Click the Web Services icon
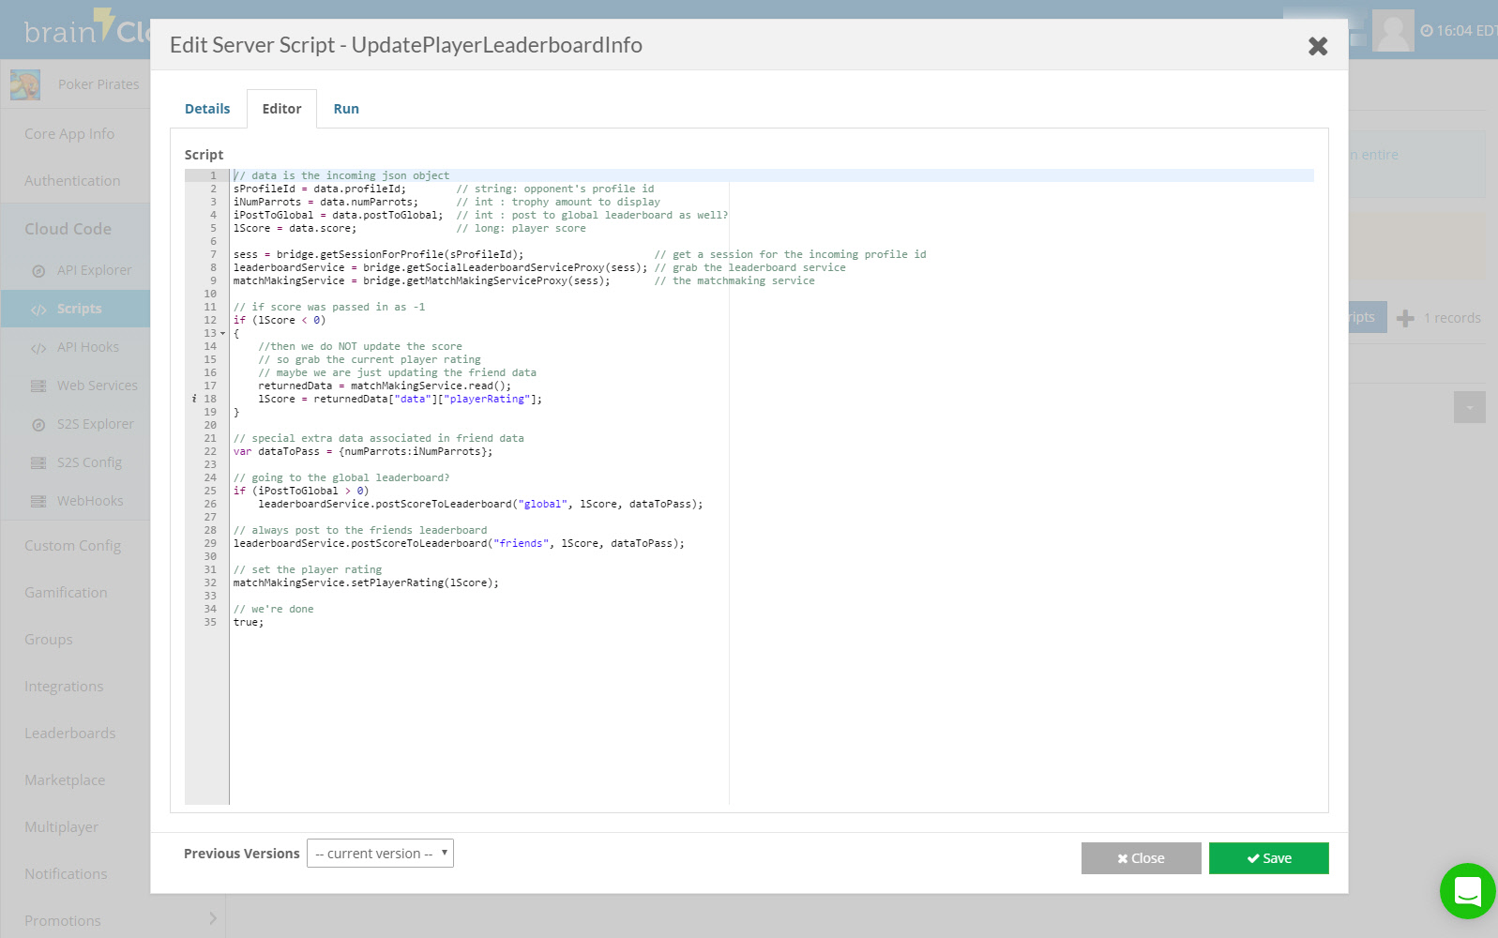1498x938 pixels. coord(38,386)
